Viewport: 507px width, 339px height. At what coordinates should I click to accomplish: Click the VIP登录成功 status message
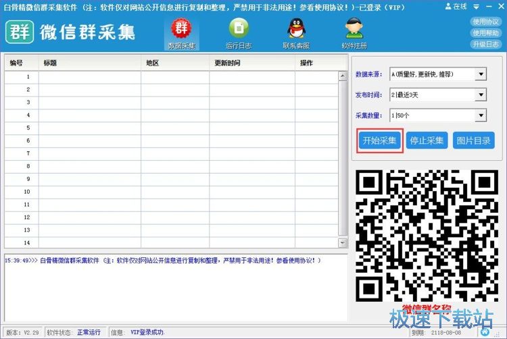click(147, 332)
